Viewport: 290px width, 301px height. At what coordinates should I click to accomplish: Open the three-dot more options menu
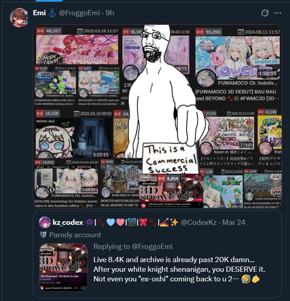pos(278,13)
